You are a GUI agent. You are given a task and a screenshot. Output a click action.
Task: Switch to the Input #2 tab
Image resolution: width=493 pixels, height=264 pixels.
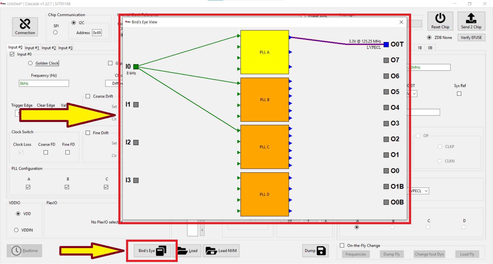coord(49,48)
